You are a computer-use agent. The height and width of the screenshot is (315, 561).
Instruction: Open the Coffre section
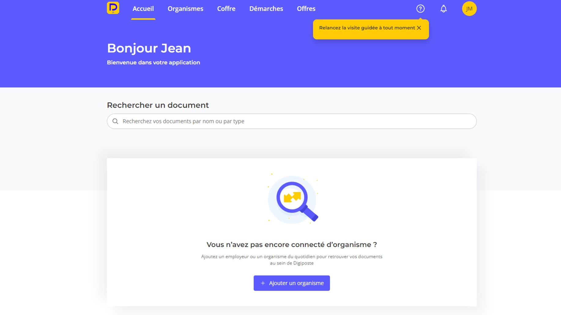226,9
